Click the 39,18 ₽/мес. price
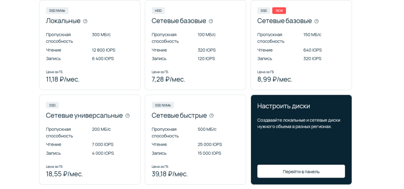Viewport: 404px width, 189px height. (x=170, y=174)
